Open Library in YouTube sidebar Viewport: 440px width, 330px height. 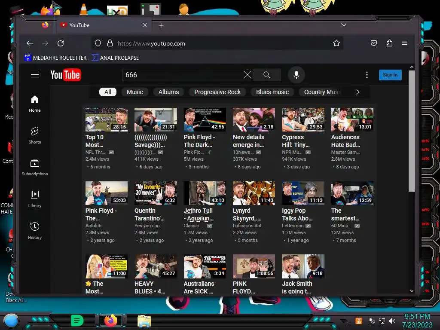coord(35,199)
